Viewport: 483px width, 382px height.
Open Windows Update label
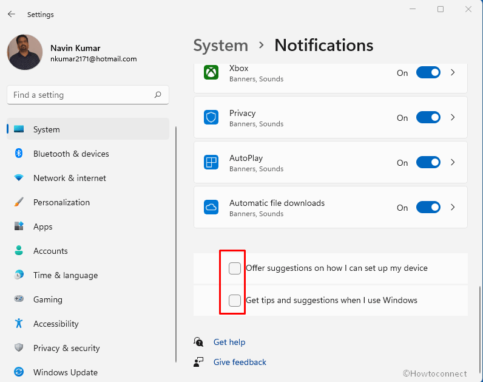pyautogui.click(x=66, y=372)
